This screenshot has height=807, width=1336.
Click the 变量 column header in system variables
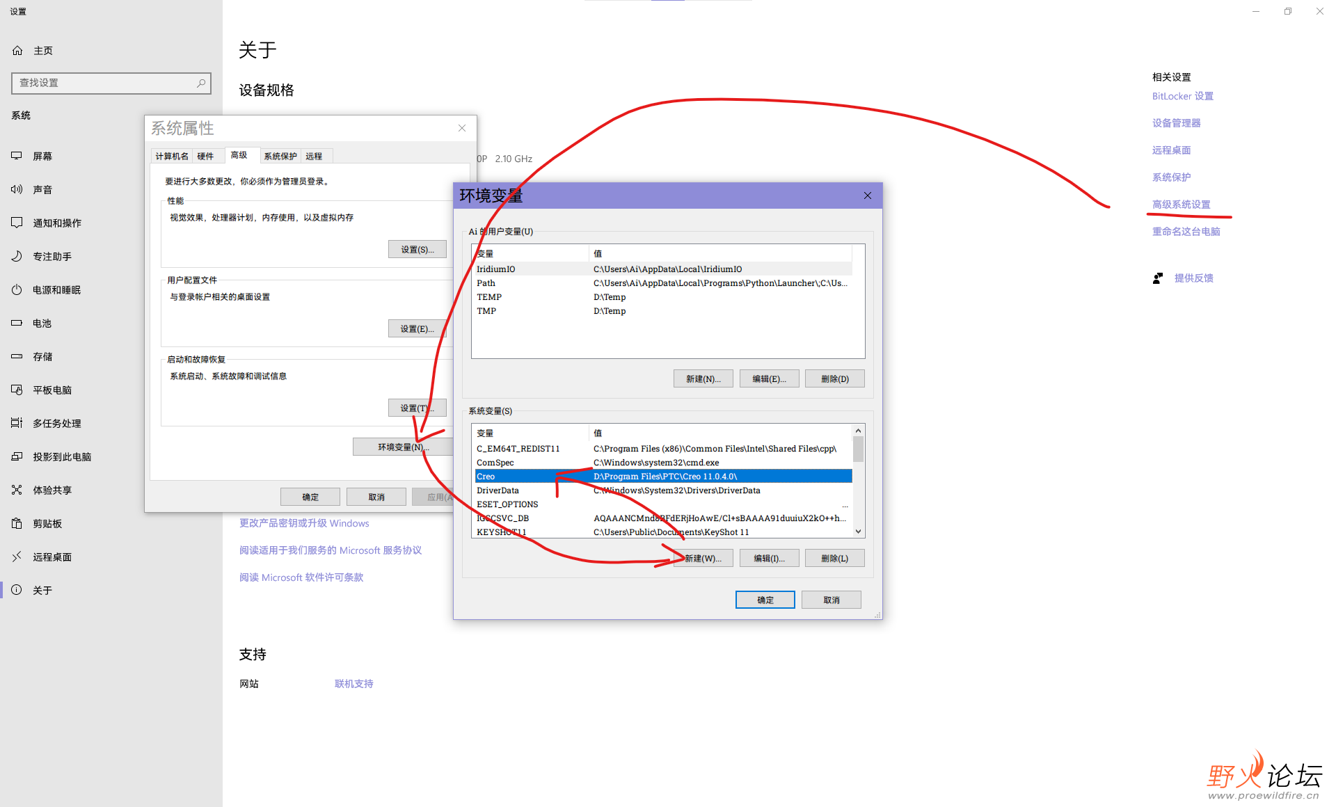[531, 433]
